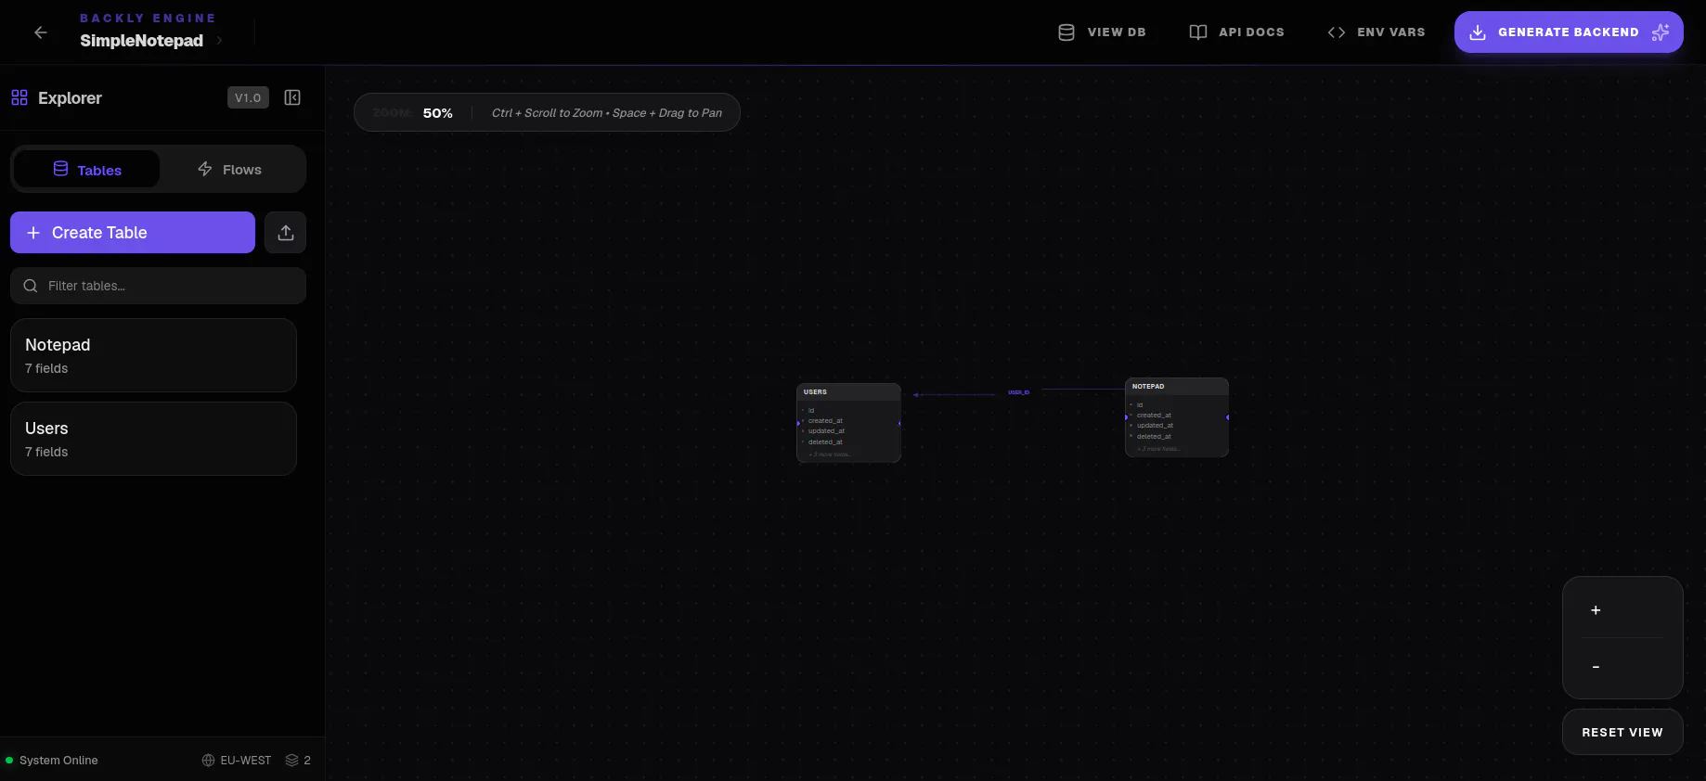Click id field in NOTEPAD node
The width and height of the screenshot is (1706, 781).
pos(1140,405)
